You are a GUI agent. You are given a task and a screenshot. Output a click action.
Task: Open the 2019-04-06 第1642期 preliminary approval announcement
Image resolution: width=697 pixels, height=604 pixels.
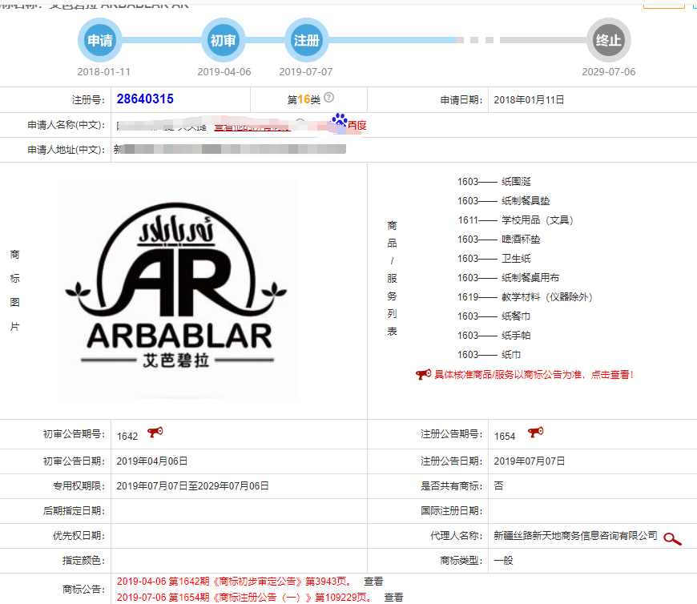click(x=236, y=582)
